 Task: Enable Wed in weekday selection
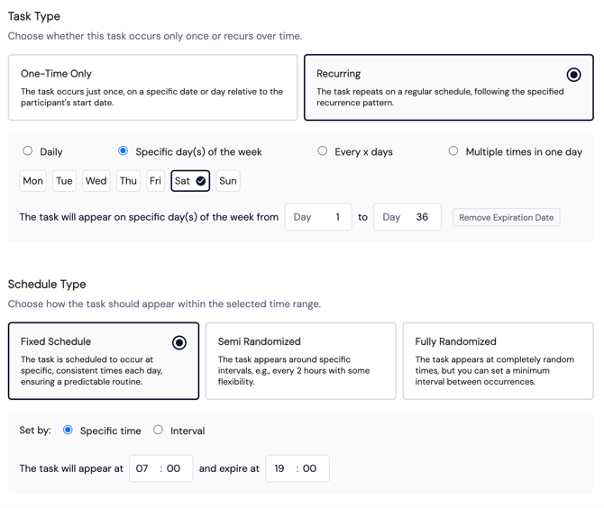point(96,181)
